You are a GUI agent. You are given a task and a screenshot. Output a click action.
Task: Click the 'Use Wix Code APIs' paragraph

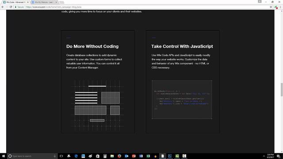181,61
